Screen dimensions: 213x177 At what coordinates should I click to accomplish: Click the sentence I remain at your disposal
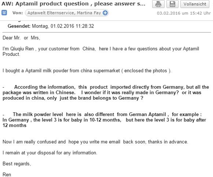[x=50, y=153]
